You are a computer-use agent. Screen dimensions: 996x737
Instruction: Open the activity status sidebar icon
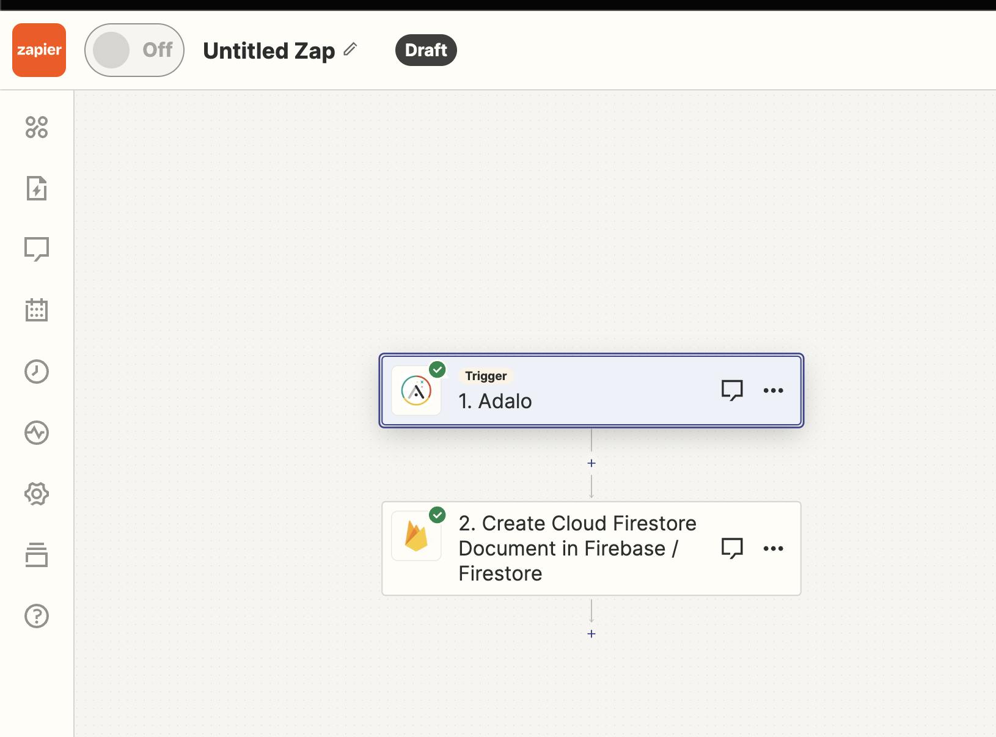click(37, 433)
